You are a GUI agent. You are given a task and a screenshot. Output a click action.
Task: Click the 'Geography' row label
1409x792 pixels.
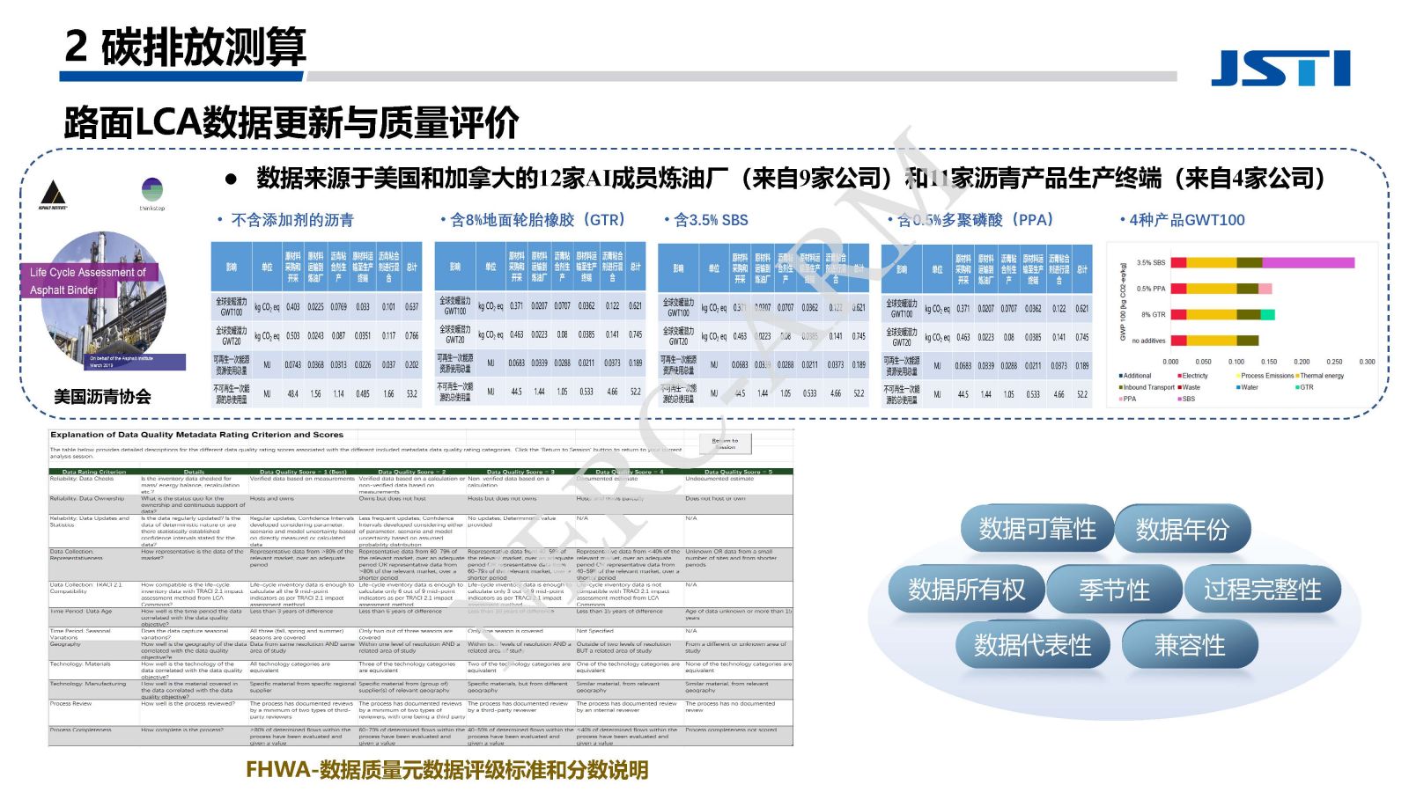pyautogui.click(x=65, y=644)
